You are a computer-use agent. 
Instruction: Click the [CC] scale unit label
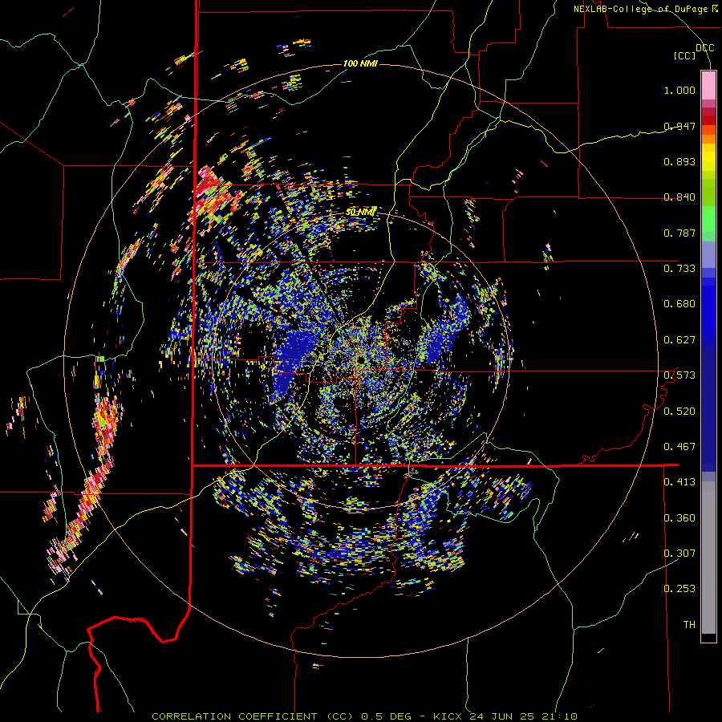pos(685,55)
